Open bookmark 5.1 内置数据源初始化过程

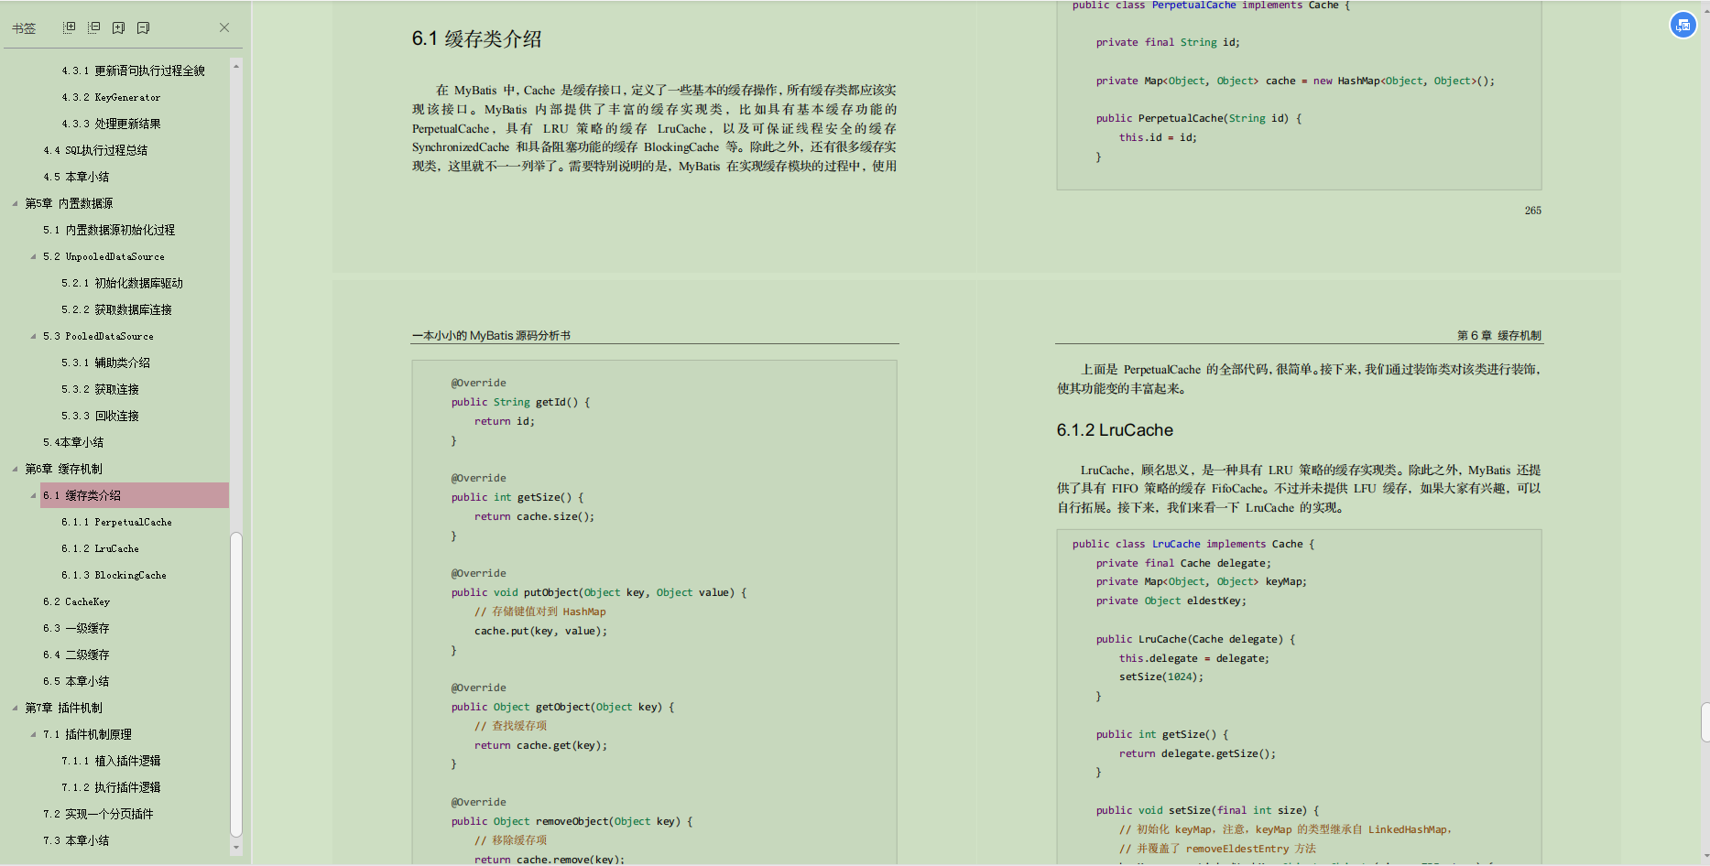tap(109, 230)
